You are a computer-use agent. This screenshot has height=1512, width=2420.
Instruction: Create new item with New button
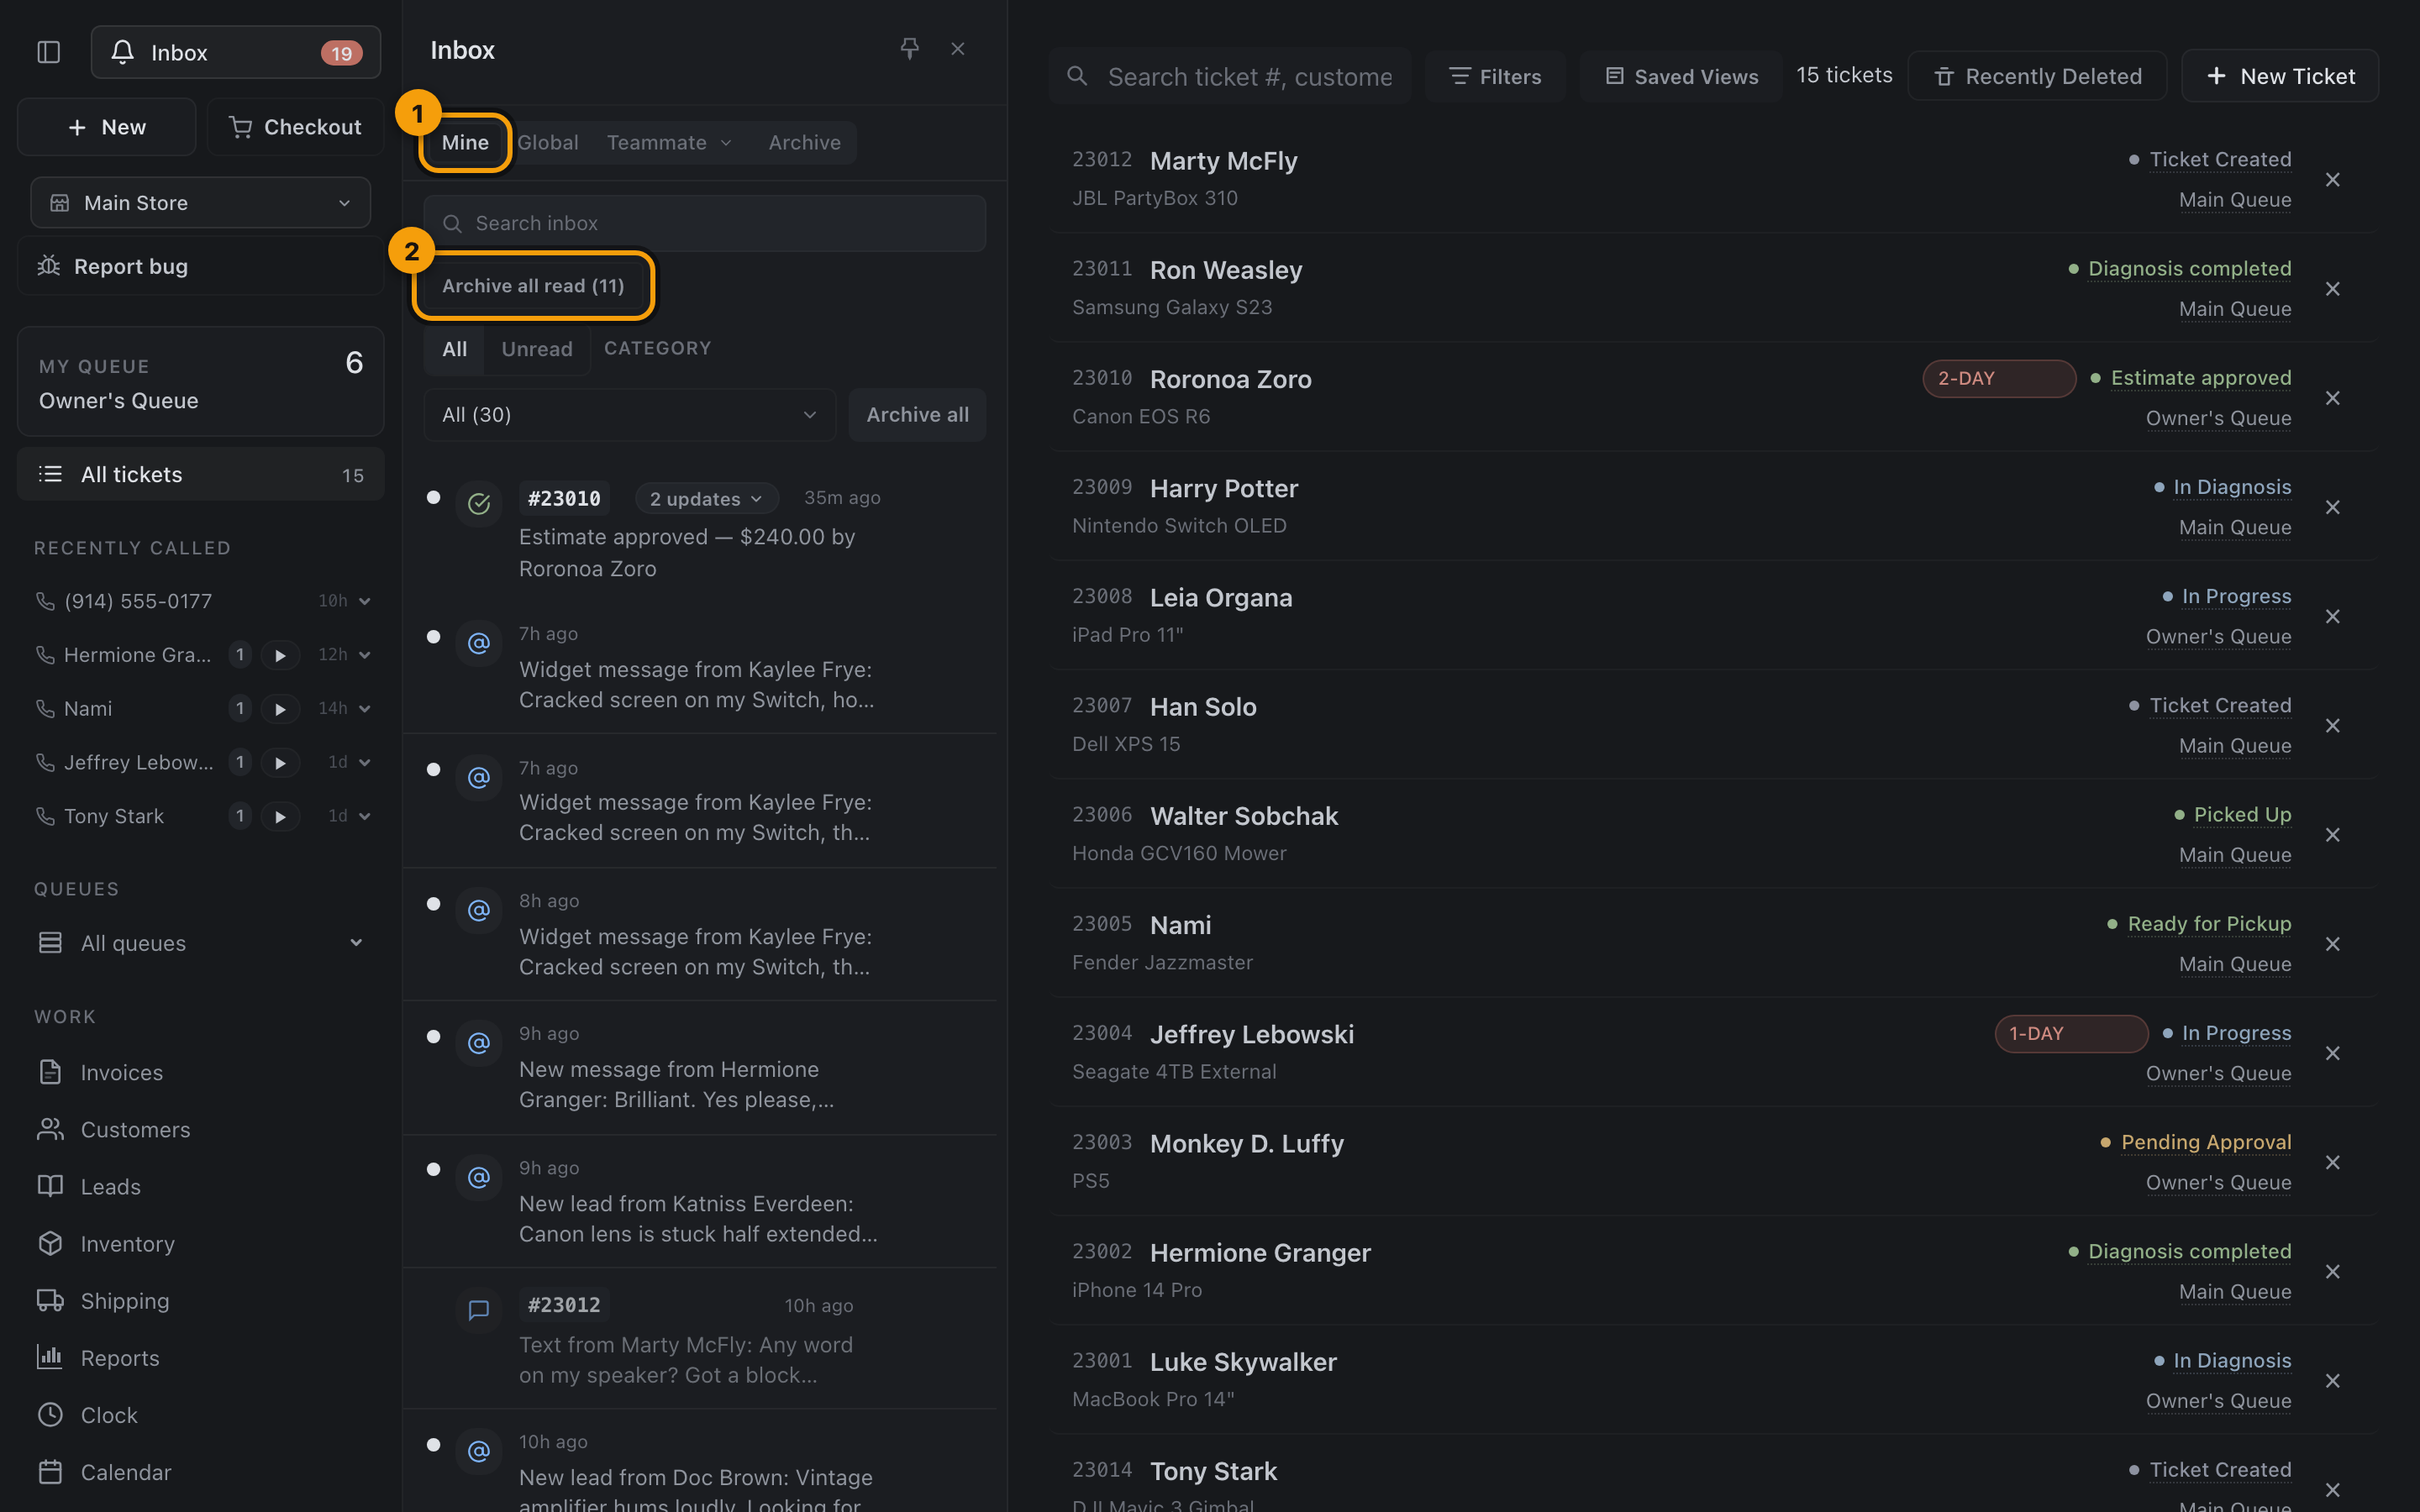point(107,127)
